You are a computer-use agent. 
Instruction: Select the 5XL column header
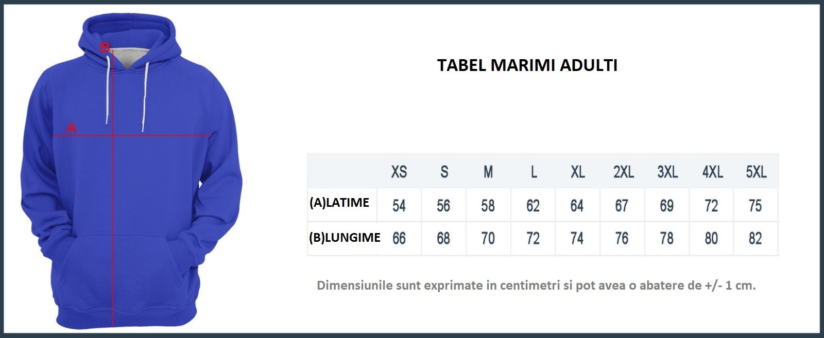(x=756, y=172)
